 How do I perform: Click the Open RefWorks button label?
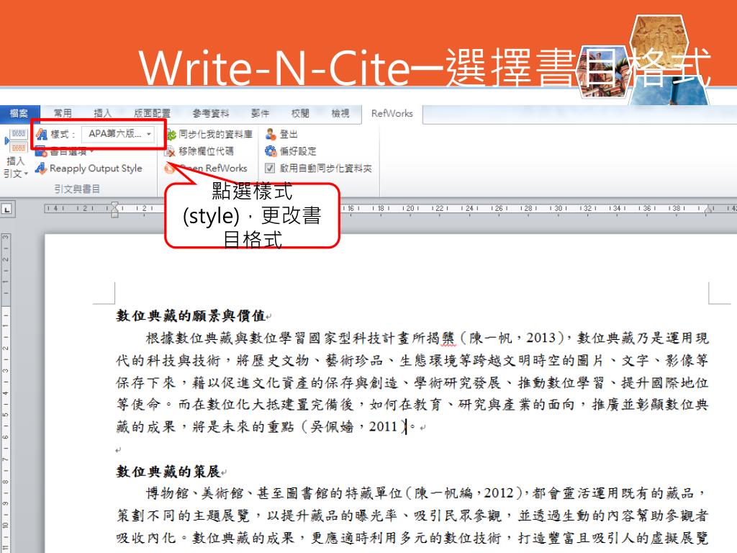pos(213,168)
